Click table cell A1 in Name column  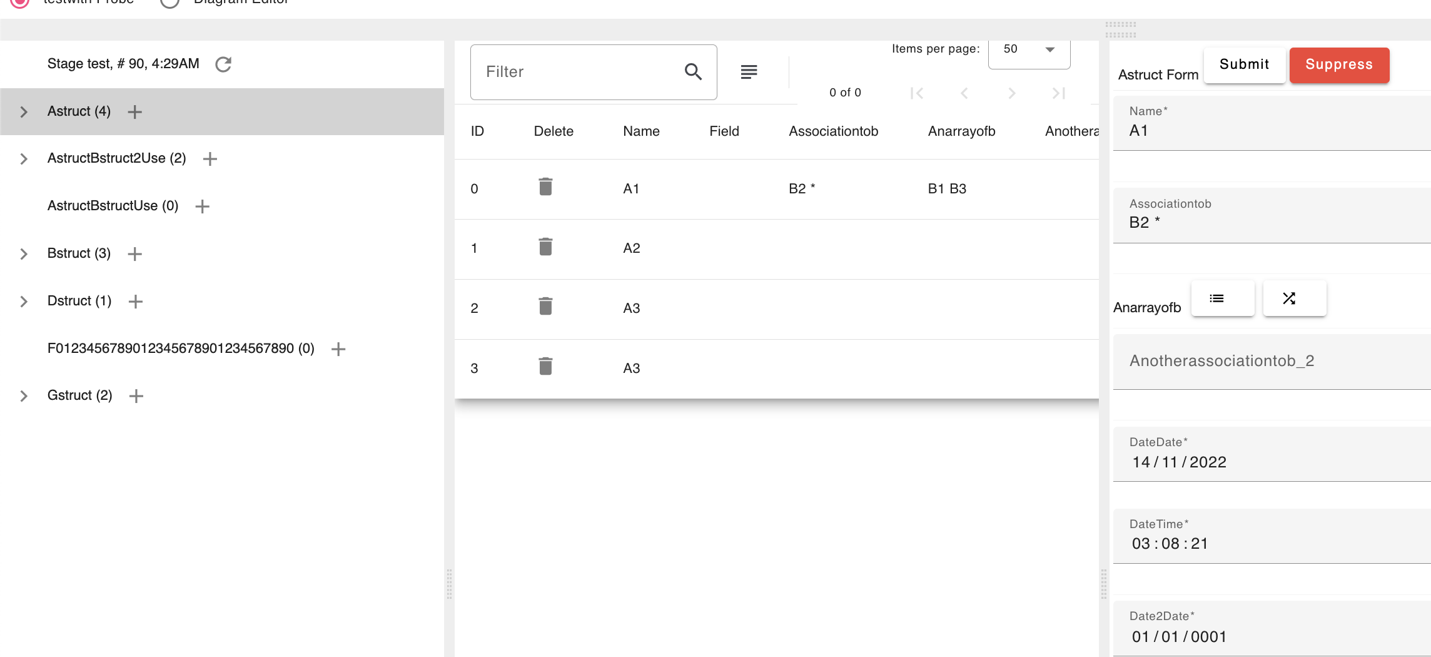pyautogui.click(x=631, y=189)
